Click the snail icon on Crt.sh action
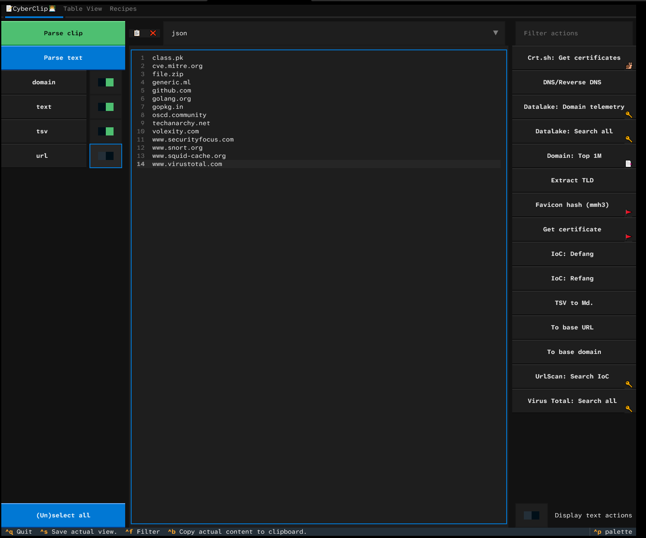This screenshot has height=538, width=646. (x=629, y=66)
